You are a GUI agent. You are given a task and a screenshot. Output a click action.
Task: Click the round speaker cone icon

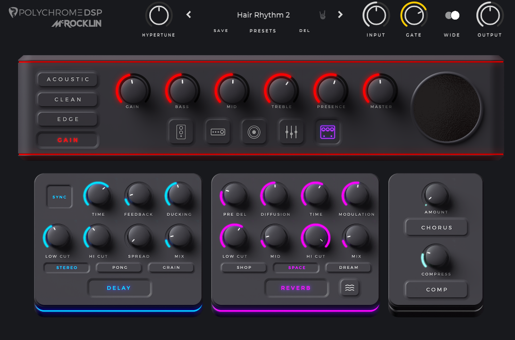(254, 132)
